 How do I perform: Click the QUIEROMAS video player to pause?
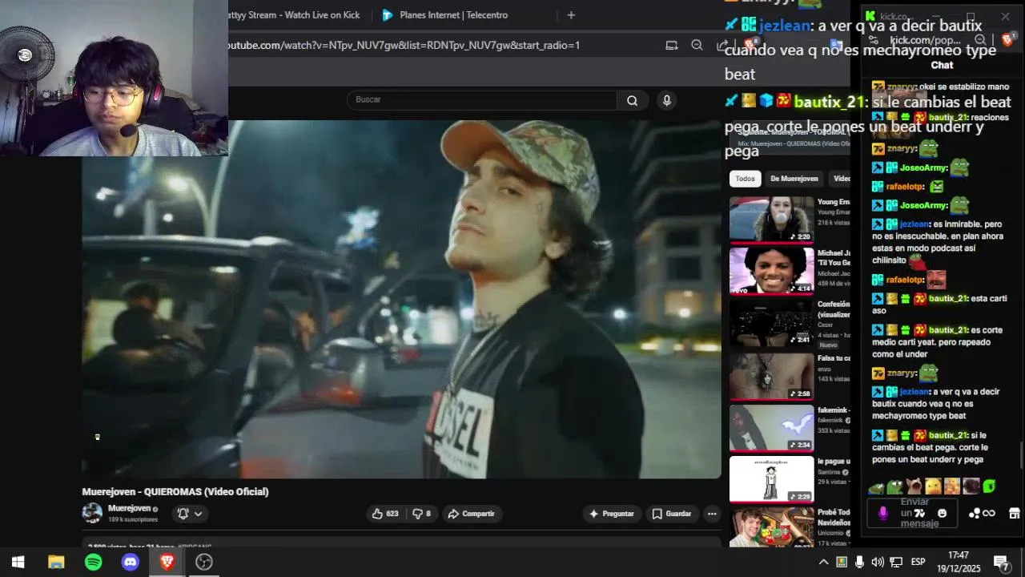click(401, 299)
